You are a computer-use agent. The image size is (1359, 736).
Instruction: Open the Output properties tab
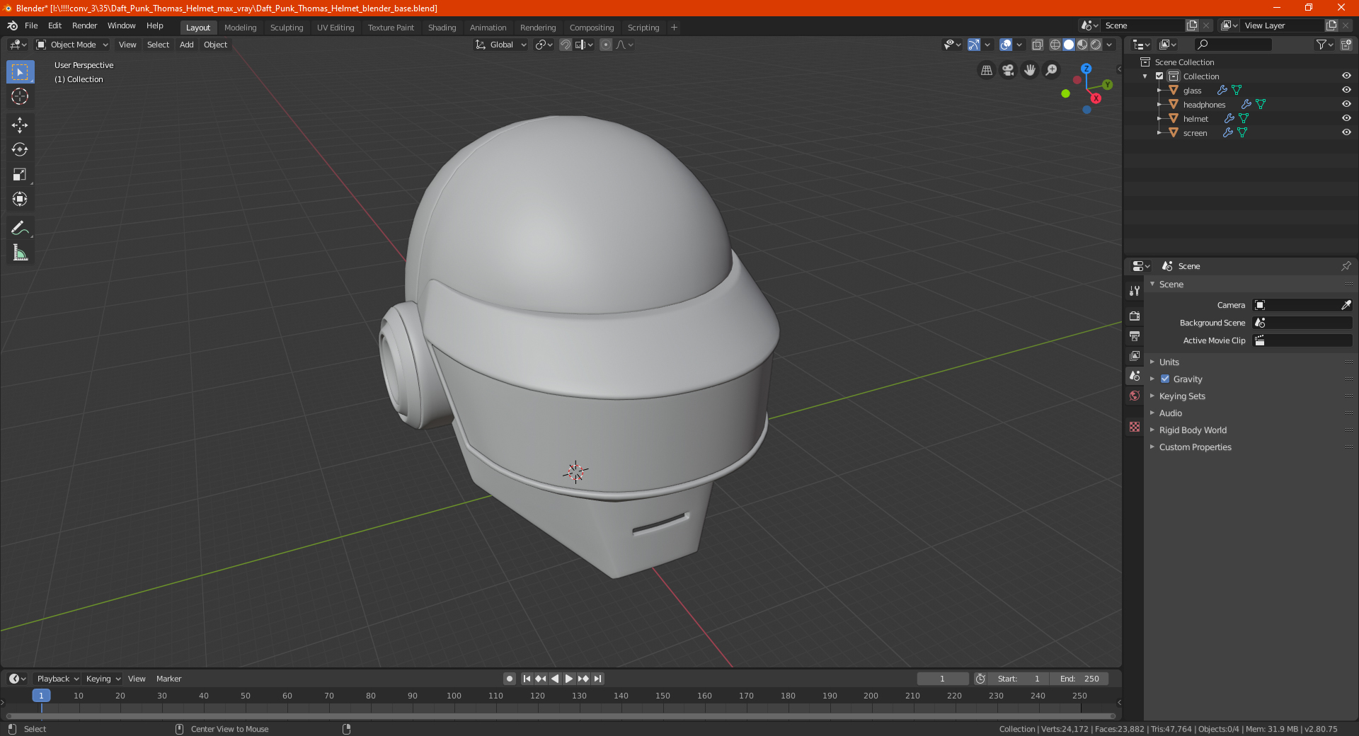[1135, 335]
